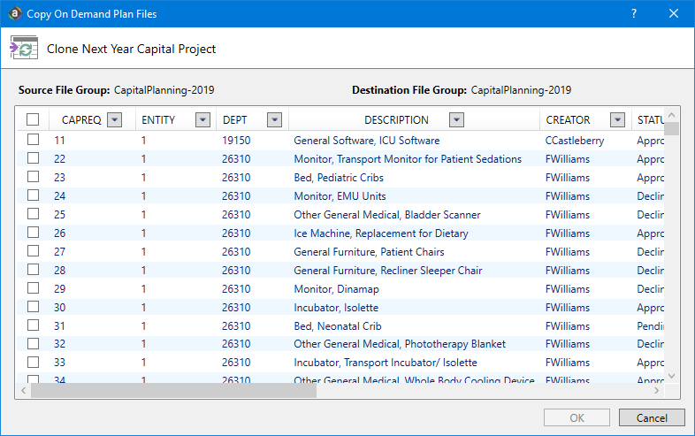Click the application logo in title bar
The height and width of the screenshot is (436, 695).
point(13,13)
